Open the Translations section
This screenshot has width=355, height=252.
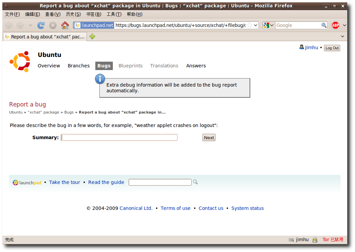pos(164,66)
